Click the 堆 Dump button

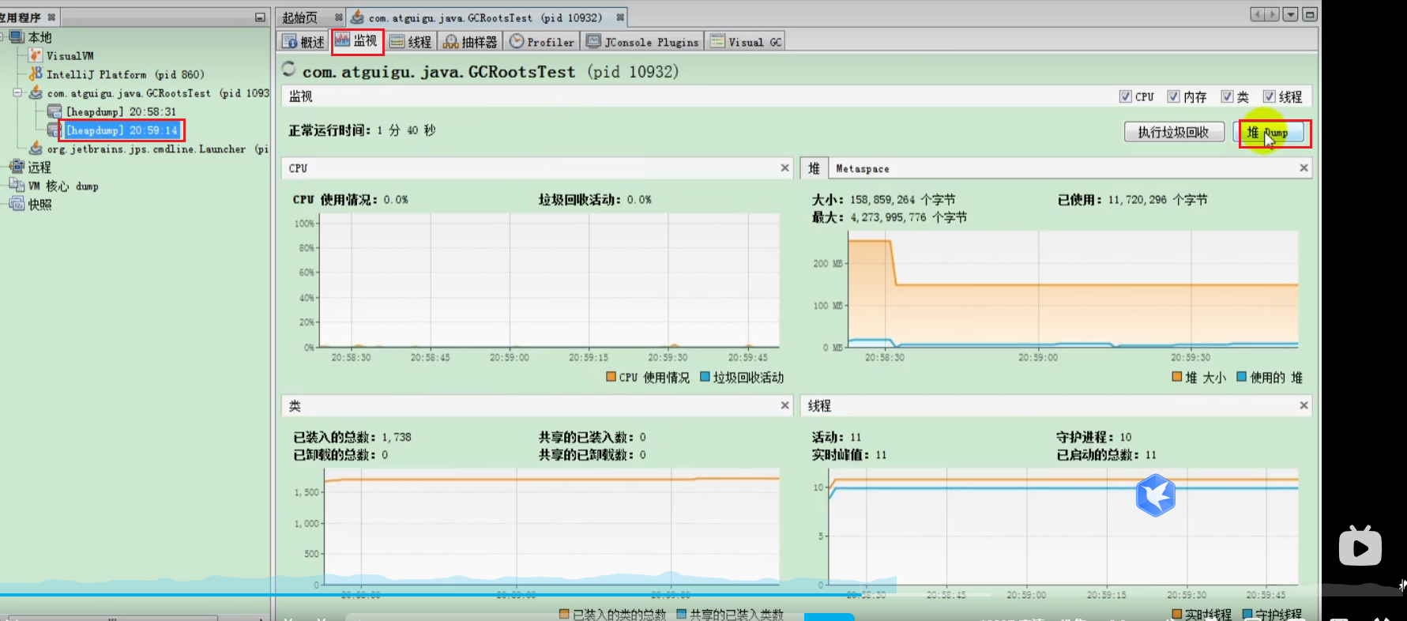tap(1267, 132)
